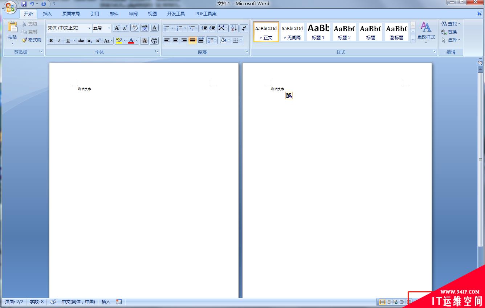The height and width of the screenshot is (308, 485).
Task: Open the line spacing dropdown
Action: pos(212,40)
